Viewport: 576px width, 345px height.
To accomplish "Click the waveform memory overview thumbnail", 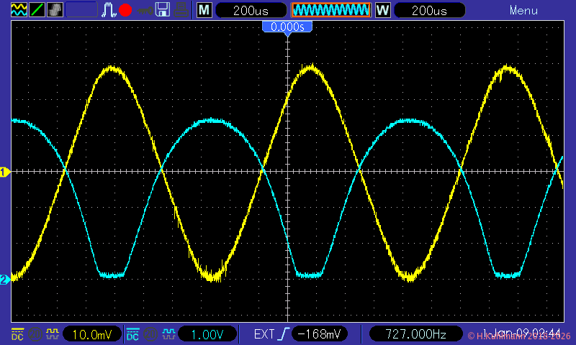I will 330,10.
